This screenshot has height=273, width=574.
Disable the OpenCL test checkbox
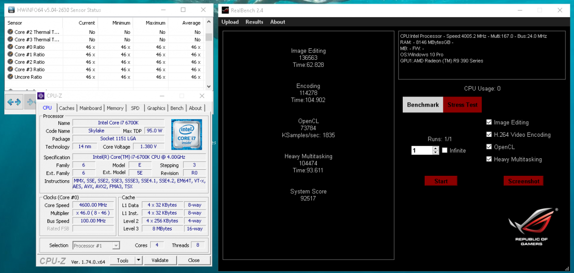tap(489, 147)
